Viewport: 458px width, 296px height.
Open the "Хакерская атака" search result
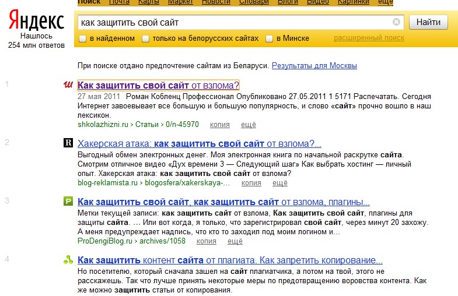tap(199, 144)
